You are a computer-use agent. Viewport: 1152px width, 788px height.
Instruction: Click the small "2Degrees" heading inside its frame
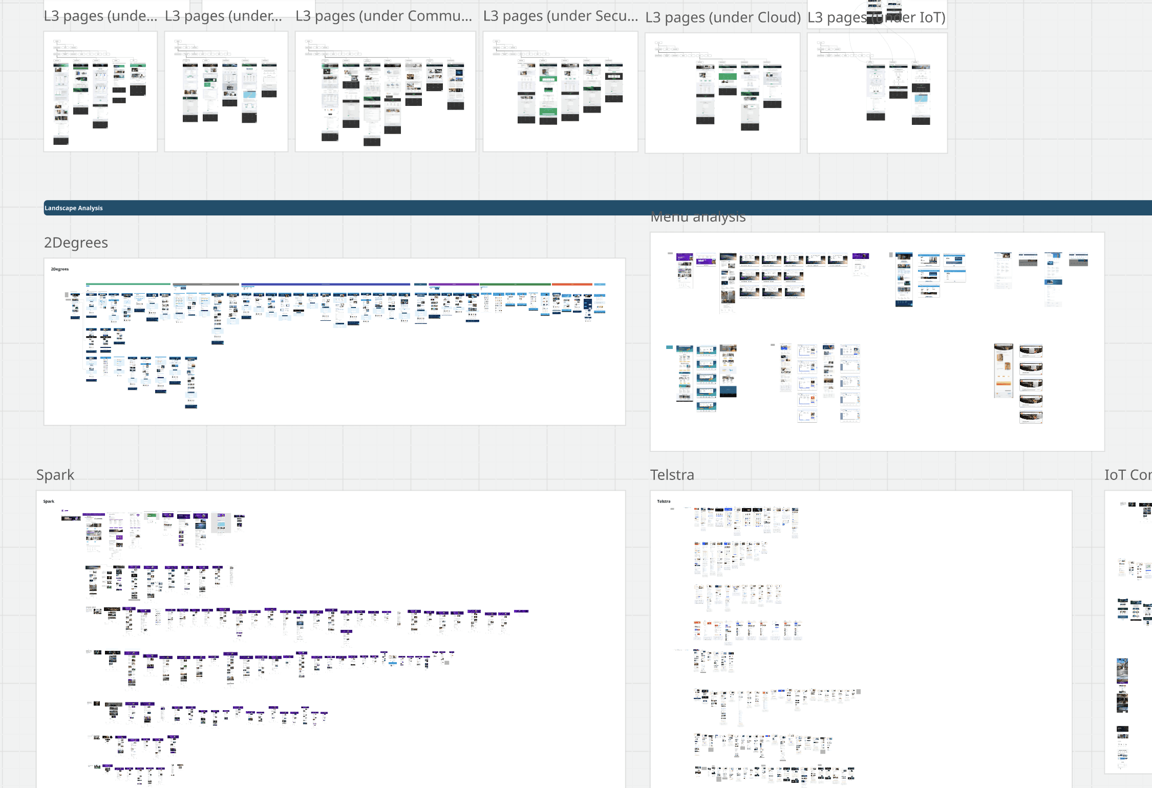pos(60,269)
